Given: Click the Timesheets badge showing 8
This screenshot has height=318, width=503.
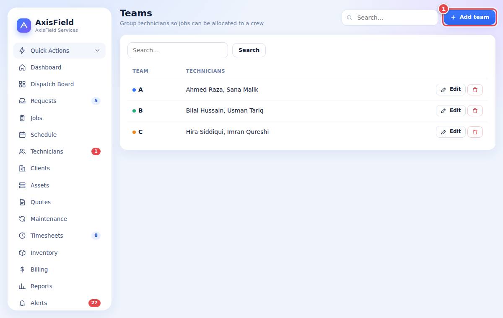Looking at the screenshot, I should click(96, 236).
